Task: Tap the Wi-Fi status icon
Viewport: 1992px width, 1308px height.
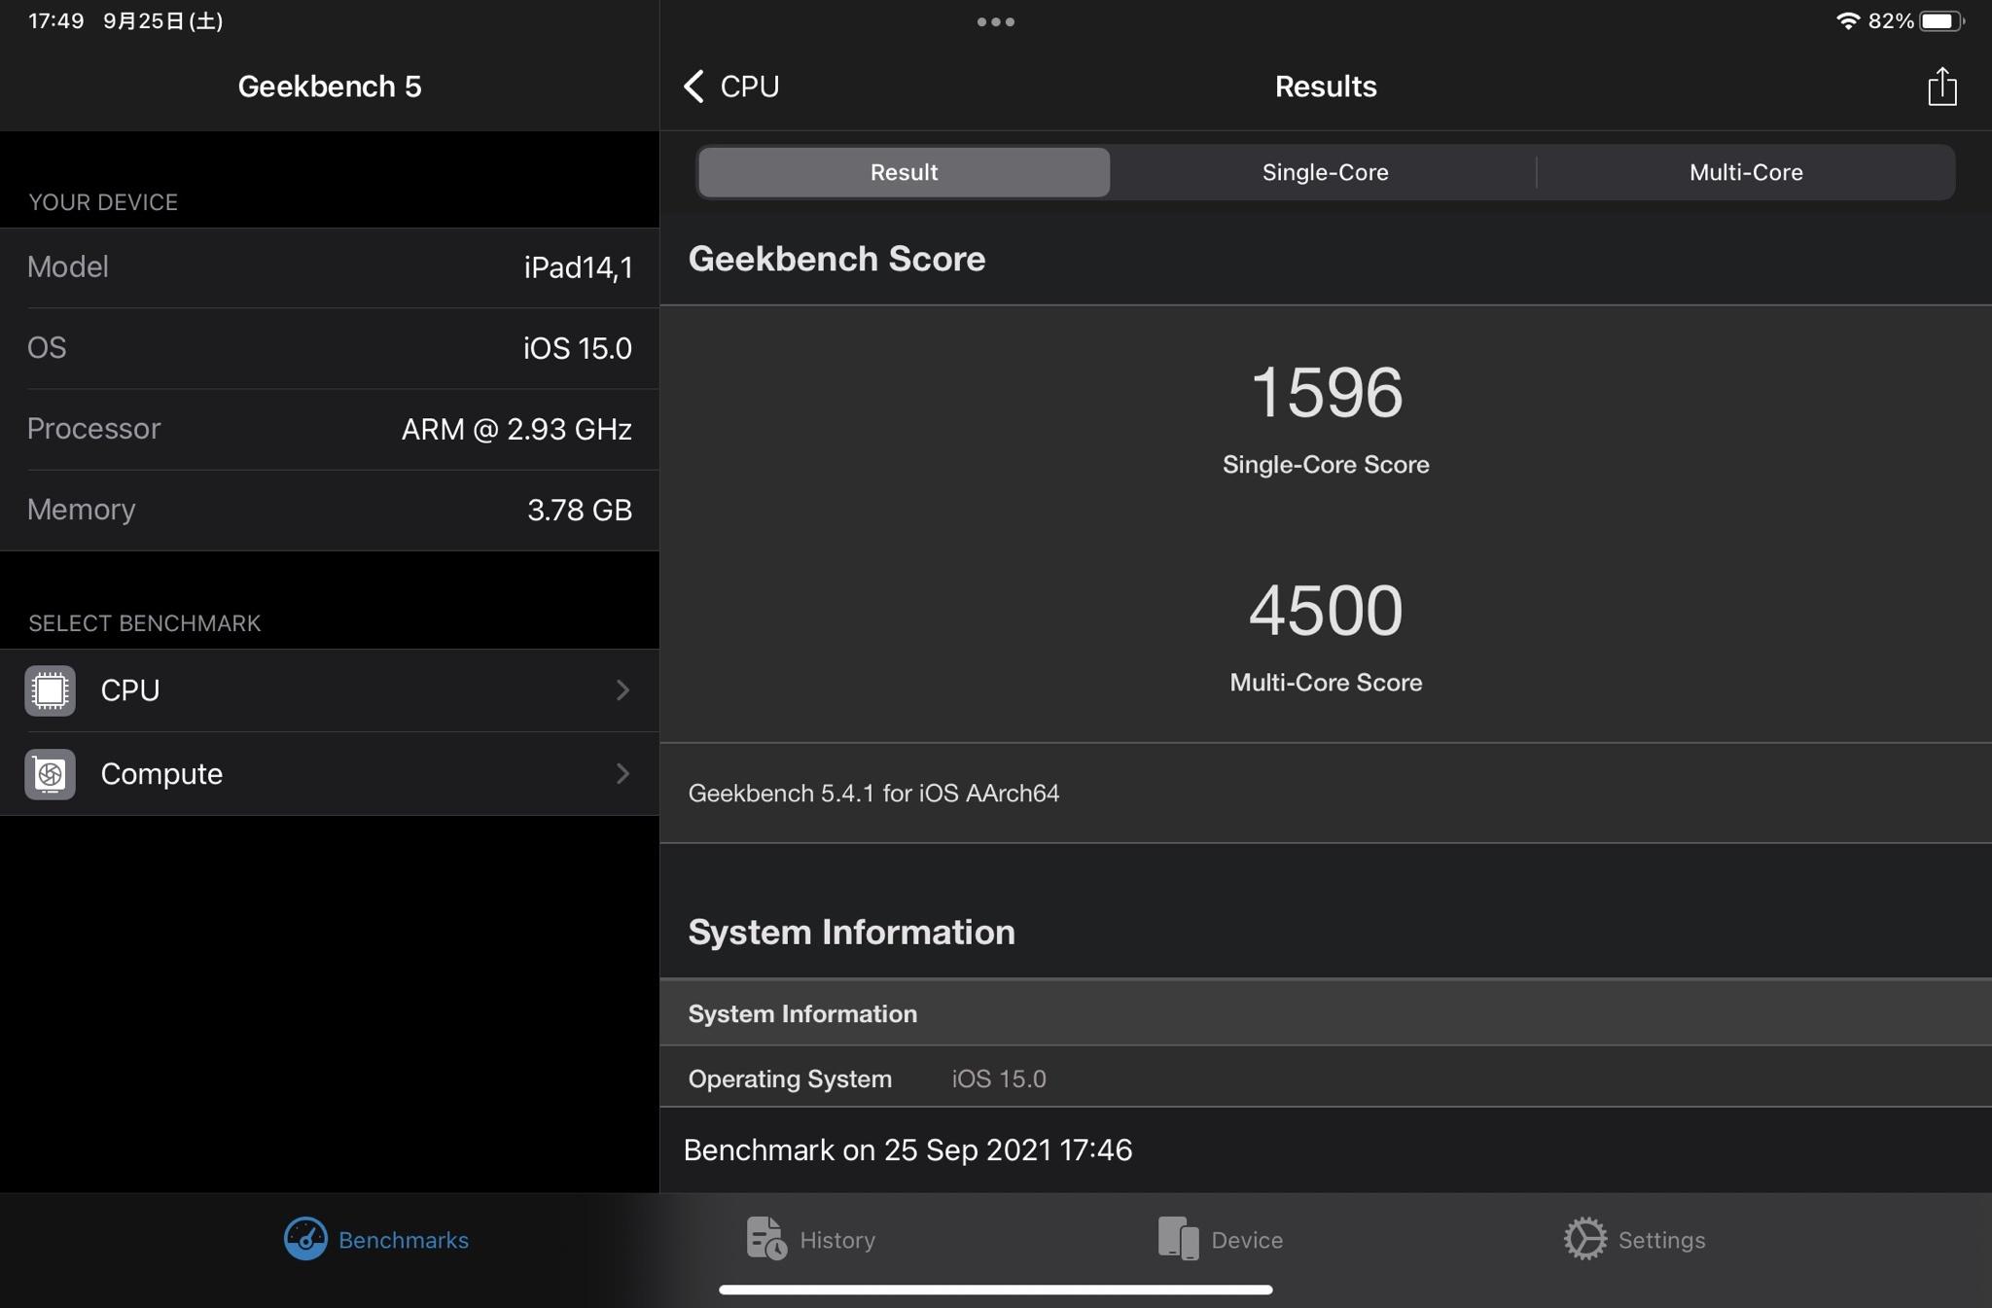Action: pyautogui.click(x=1847, y=20)
